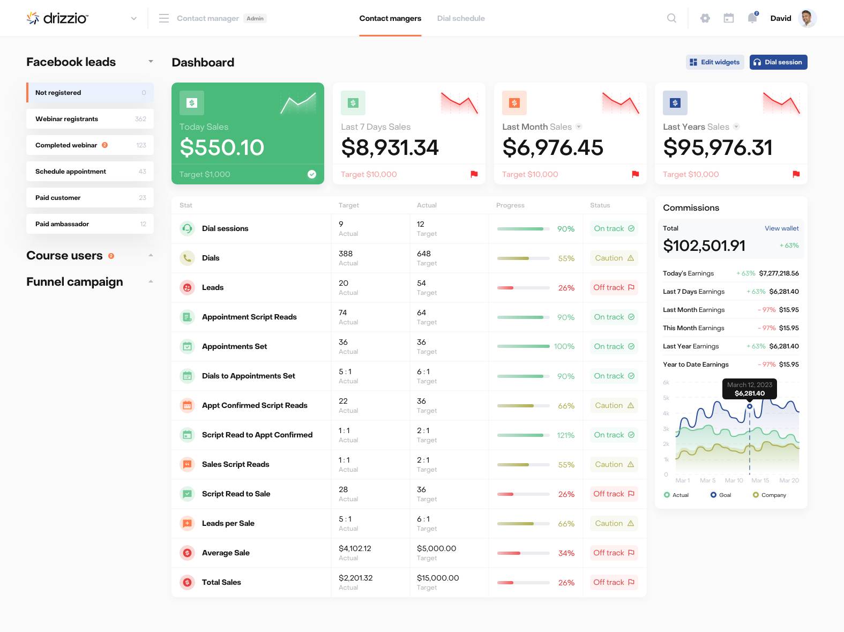
Task: Click the Appointments Set 100% progress bar
Action: point(523,347)
